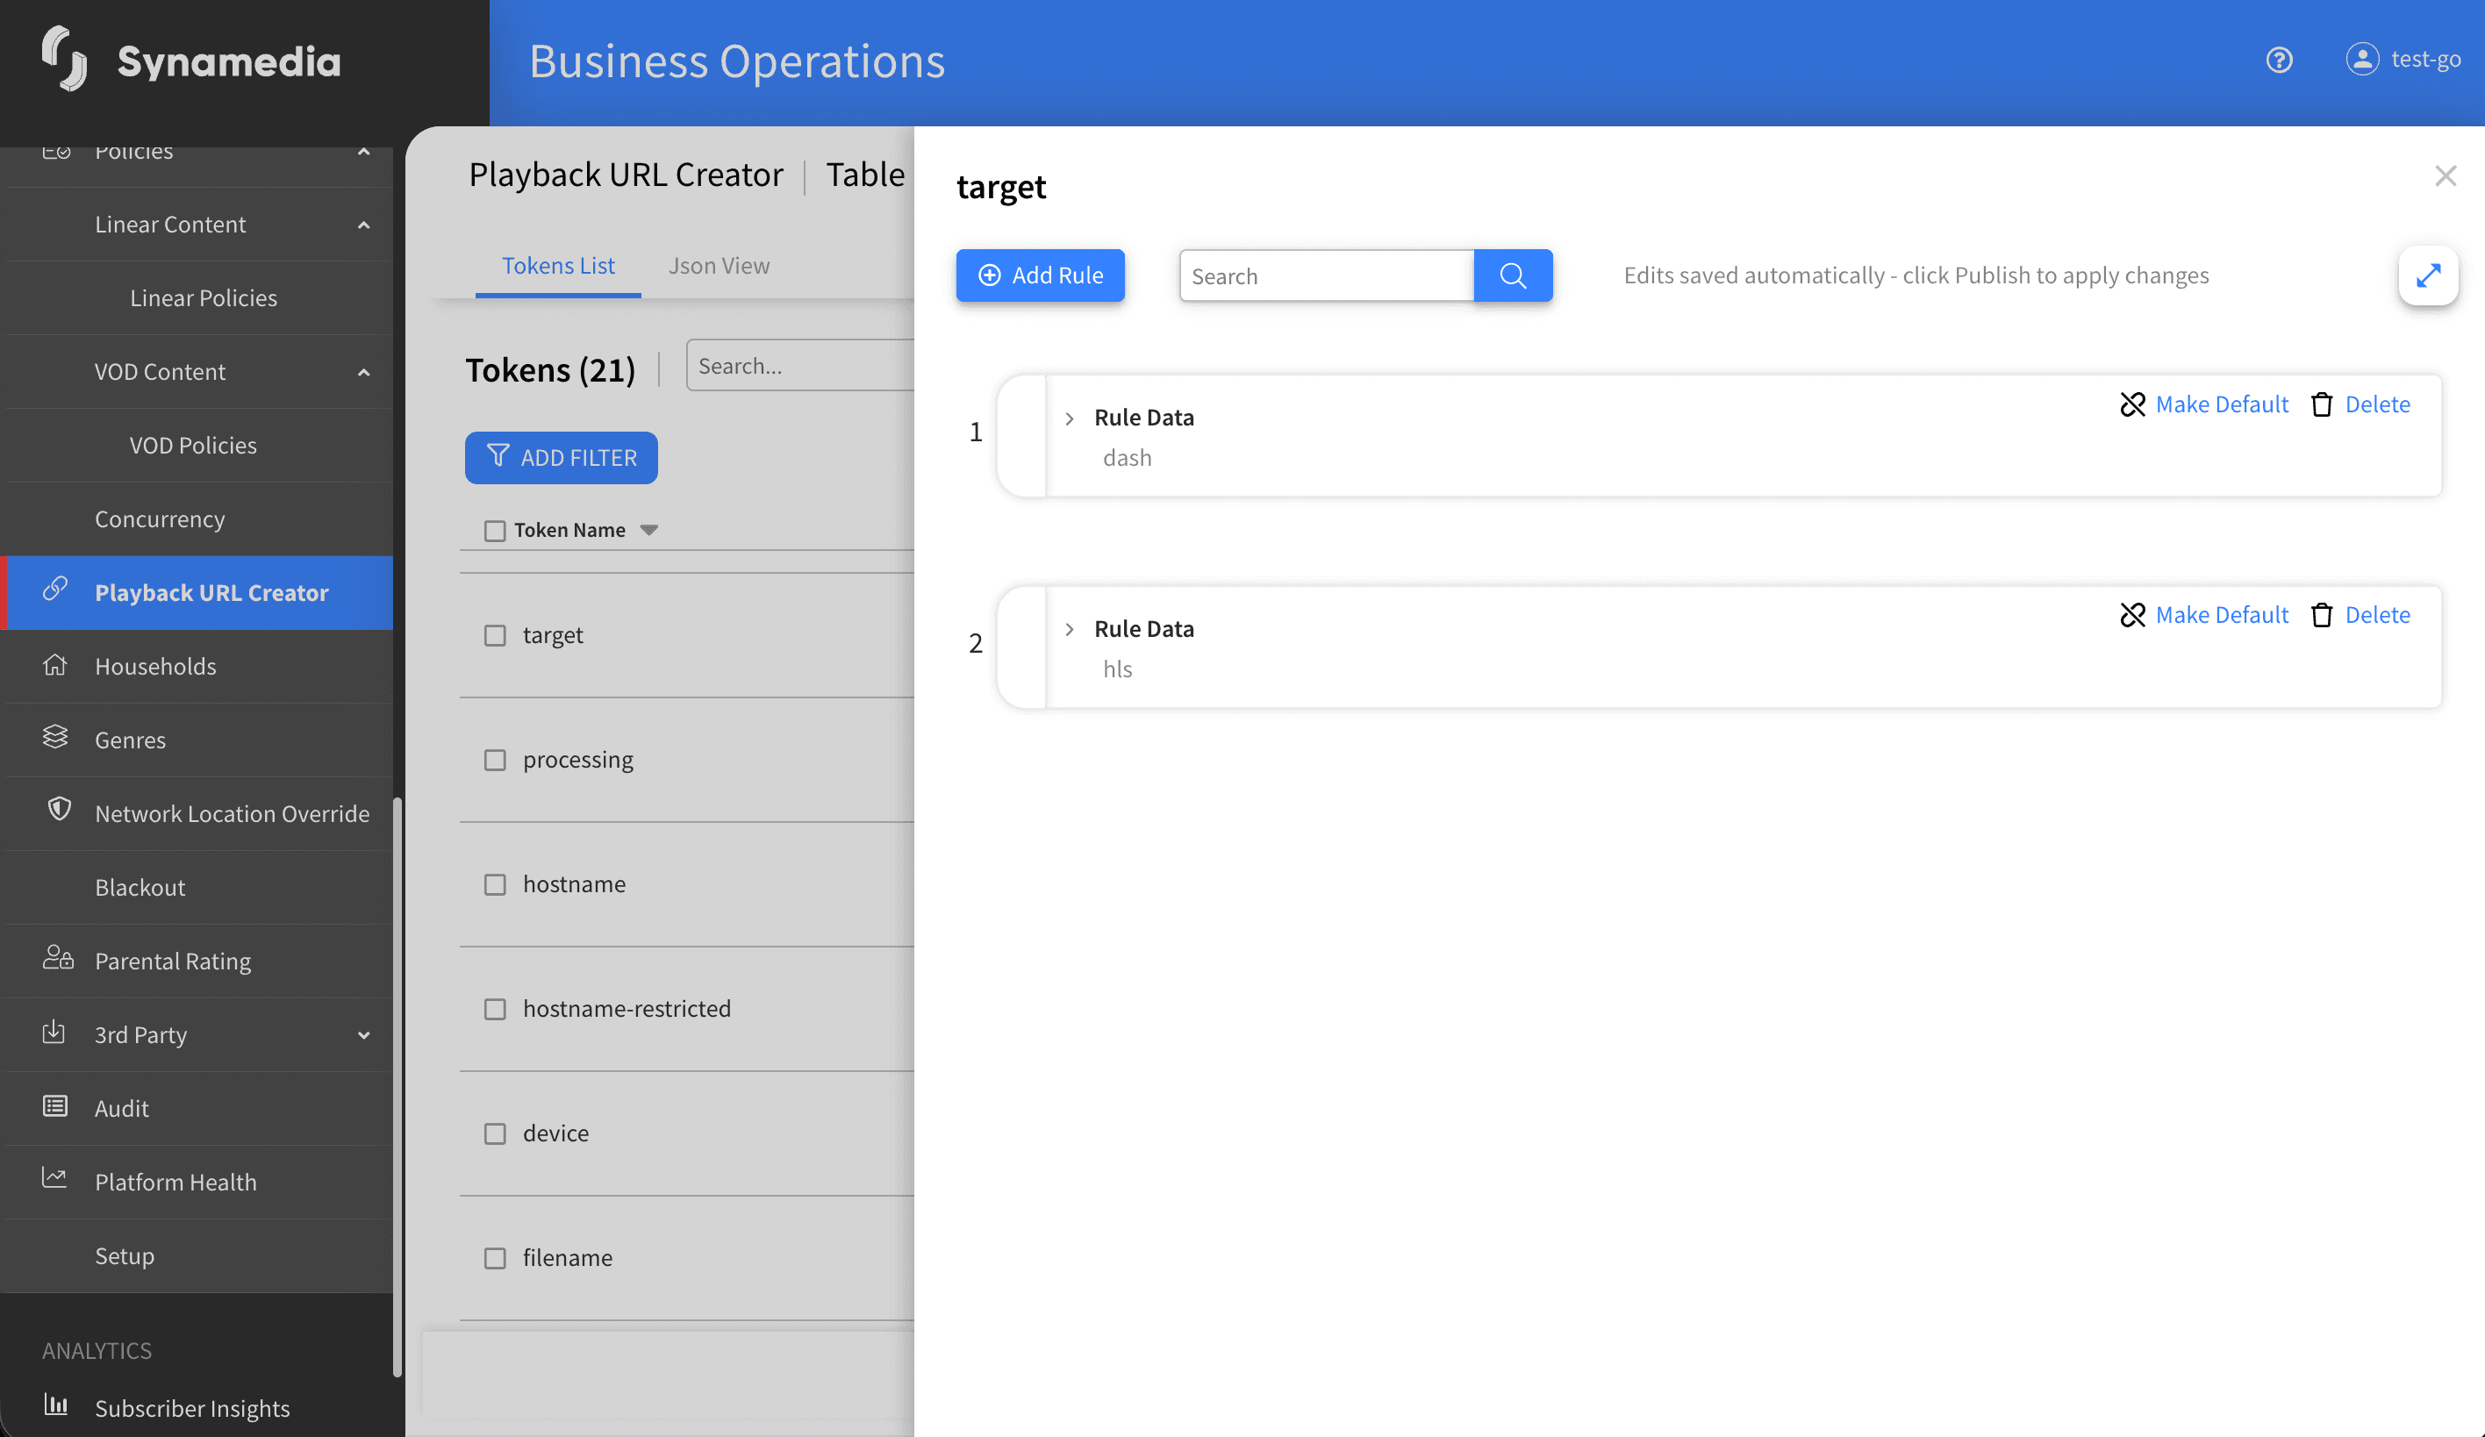Click Delete link for hls rule
Image resolution: width=2485 pixels, height=1437 pixels.
(2378, 615)
